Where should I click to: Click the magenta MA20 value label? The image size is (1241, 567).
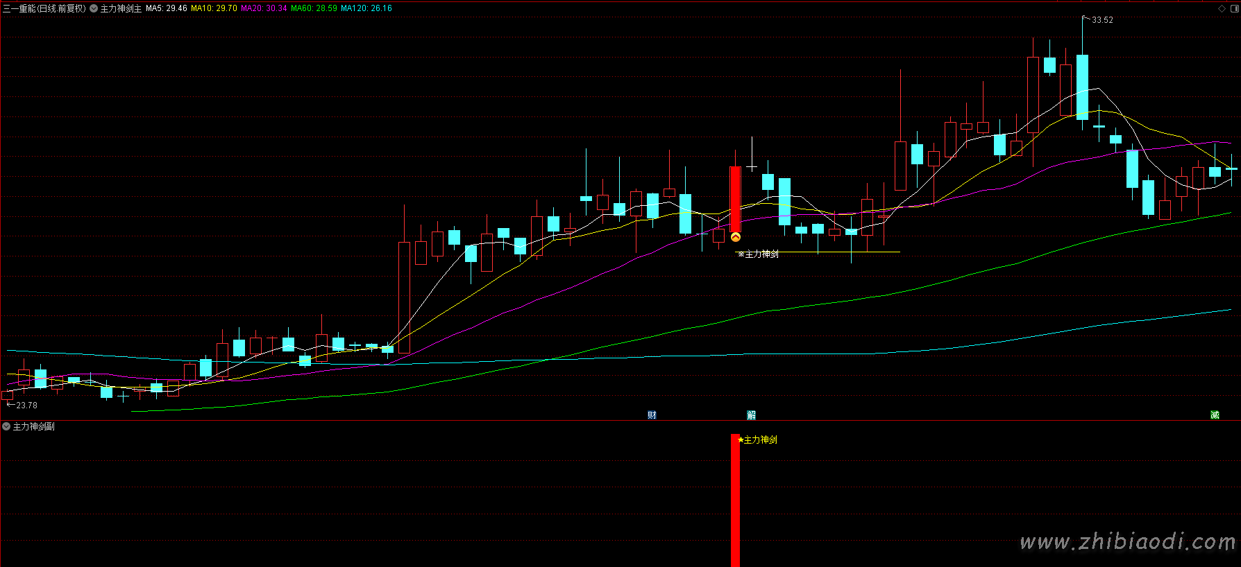pos(264,8)
